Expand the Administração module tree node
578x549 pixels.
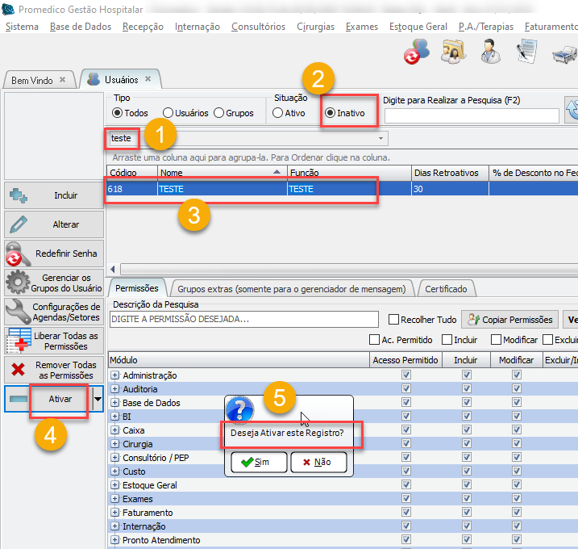(114, 375)
